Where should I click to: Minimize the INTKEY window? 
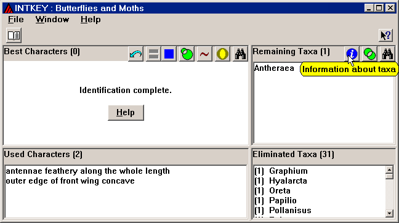[x=369, y=8]
